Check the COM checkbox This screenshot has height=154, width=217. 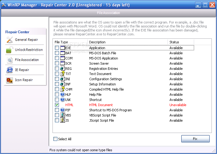tap(57, 58)
